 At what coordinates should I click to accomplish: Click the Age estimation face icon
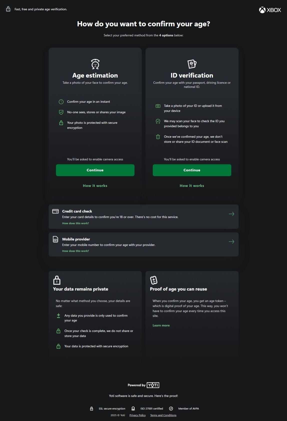(95, 64)
